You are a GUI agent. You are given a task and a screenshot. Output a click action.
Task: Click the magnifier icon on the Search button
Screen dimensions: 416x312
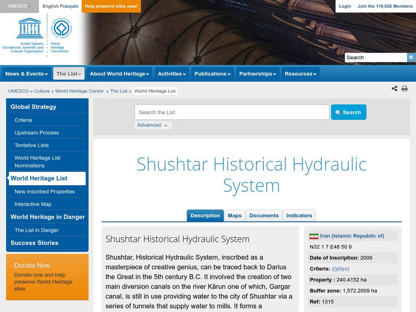337,112
